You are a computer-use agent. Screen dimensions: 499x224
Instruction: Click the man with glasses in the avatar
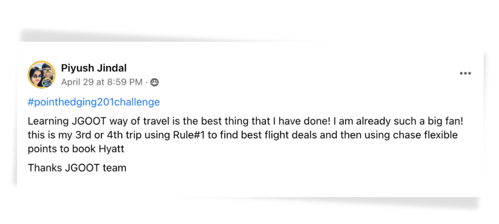tap(46, 70)
